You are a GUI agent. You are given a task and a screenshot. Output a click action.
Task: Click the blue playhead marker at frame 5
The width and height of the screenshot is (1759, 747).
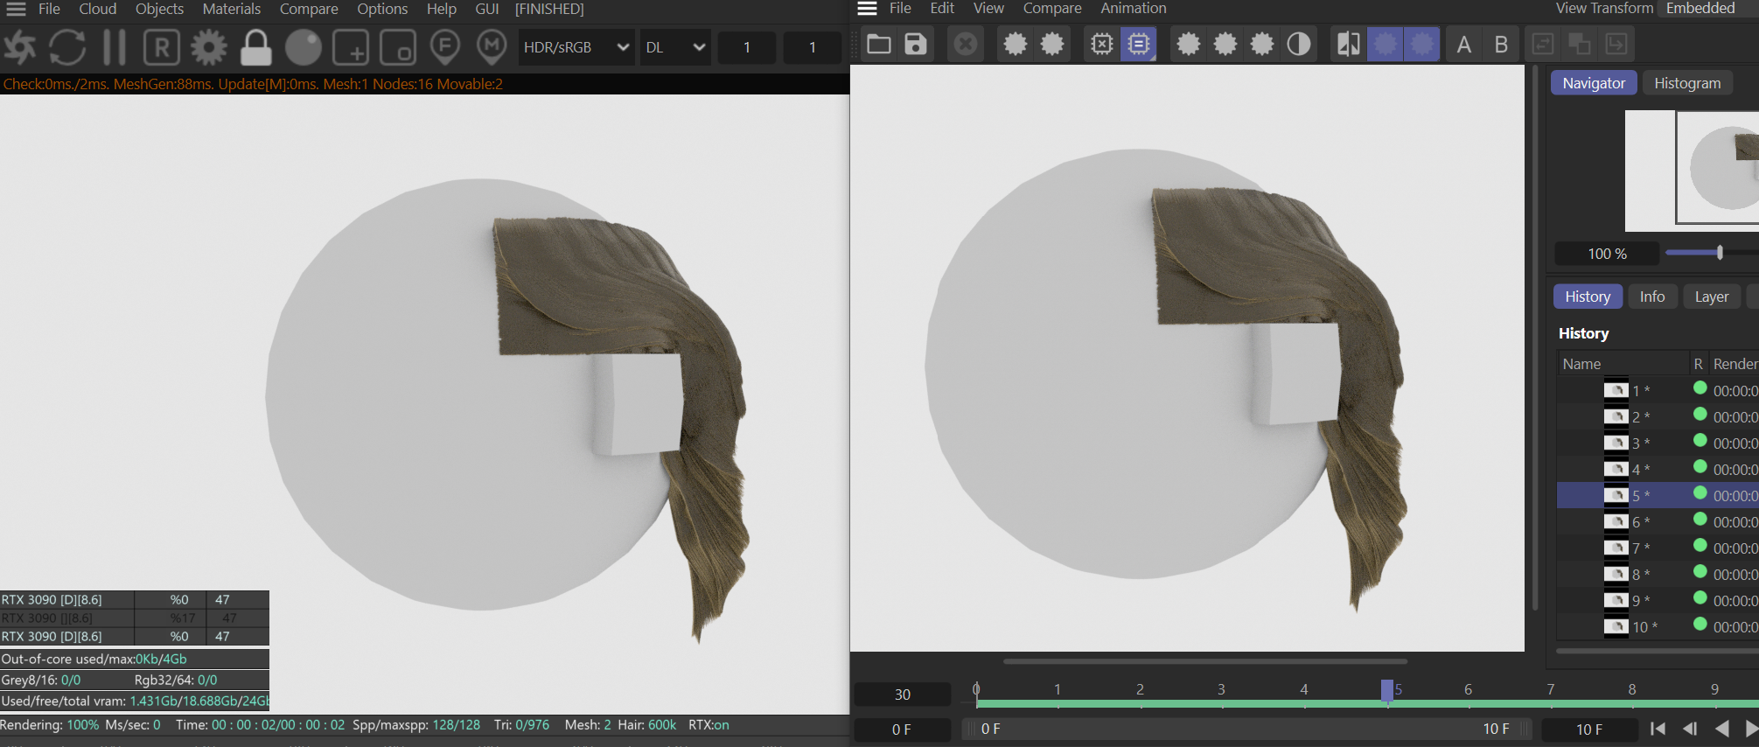tap(1387, 690)
